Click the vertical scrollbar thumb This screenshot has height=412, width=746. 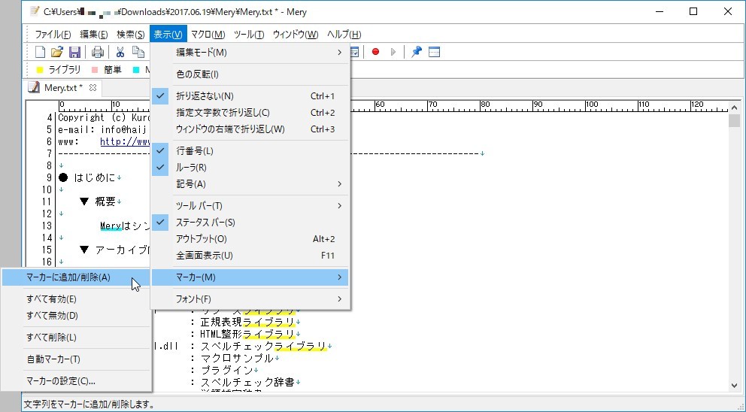coord(734,121)
